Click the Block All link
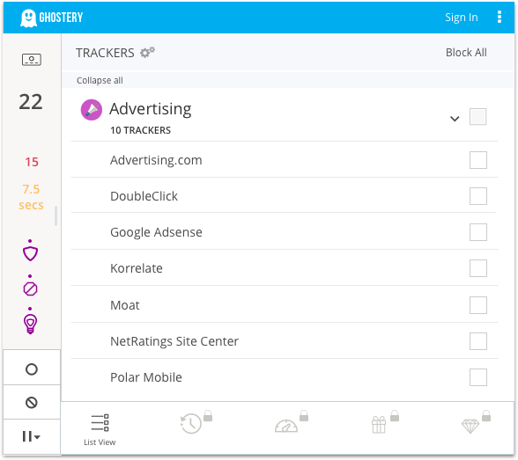 [466, 53]
